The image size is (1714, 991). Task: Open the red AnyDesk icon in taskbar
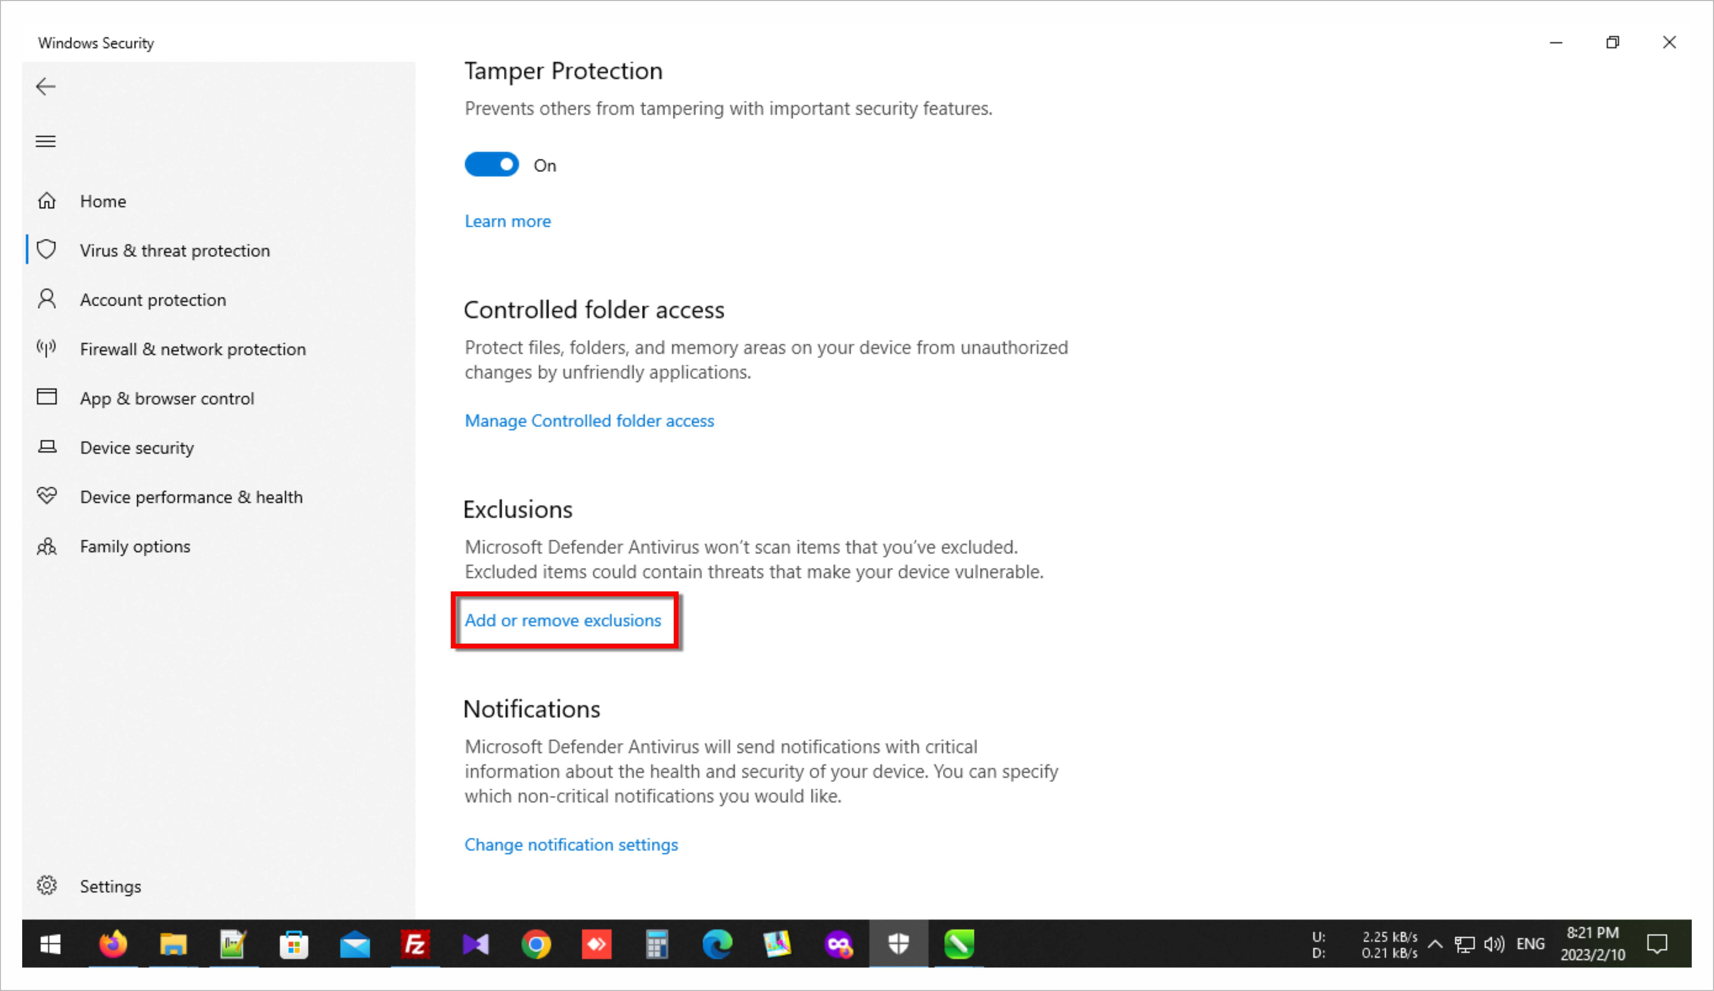tap(596, 943)
